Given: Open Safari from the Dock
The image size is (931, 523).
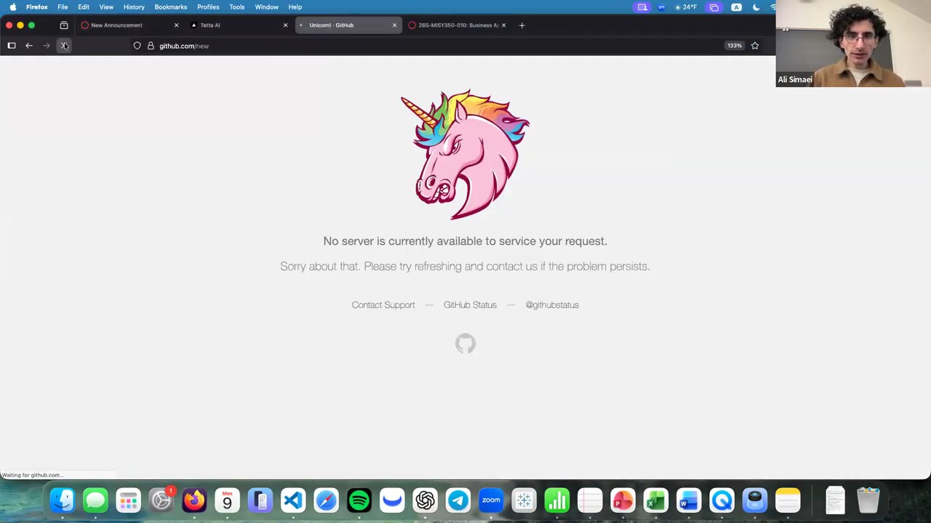Looking at the screenshot, I should (x=326, y=500).
